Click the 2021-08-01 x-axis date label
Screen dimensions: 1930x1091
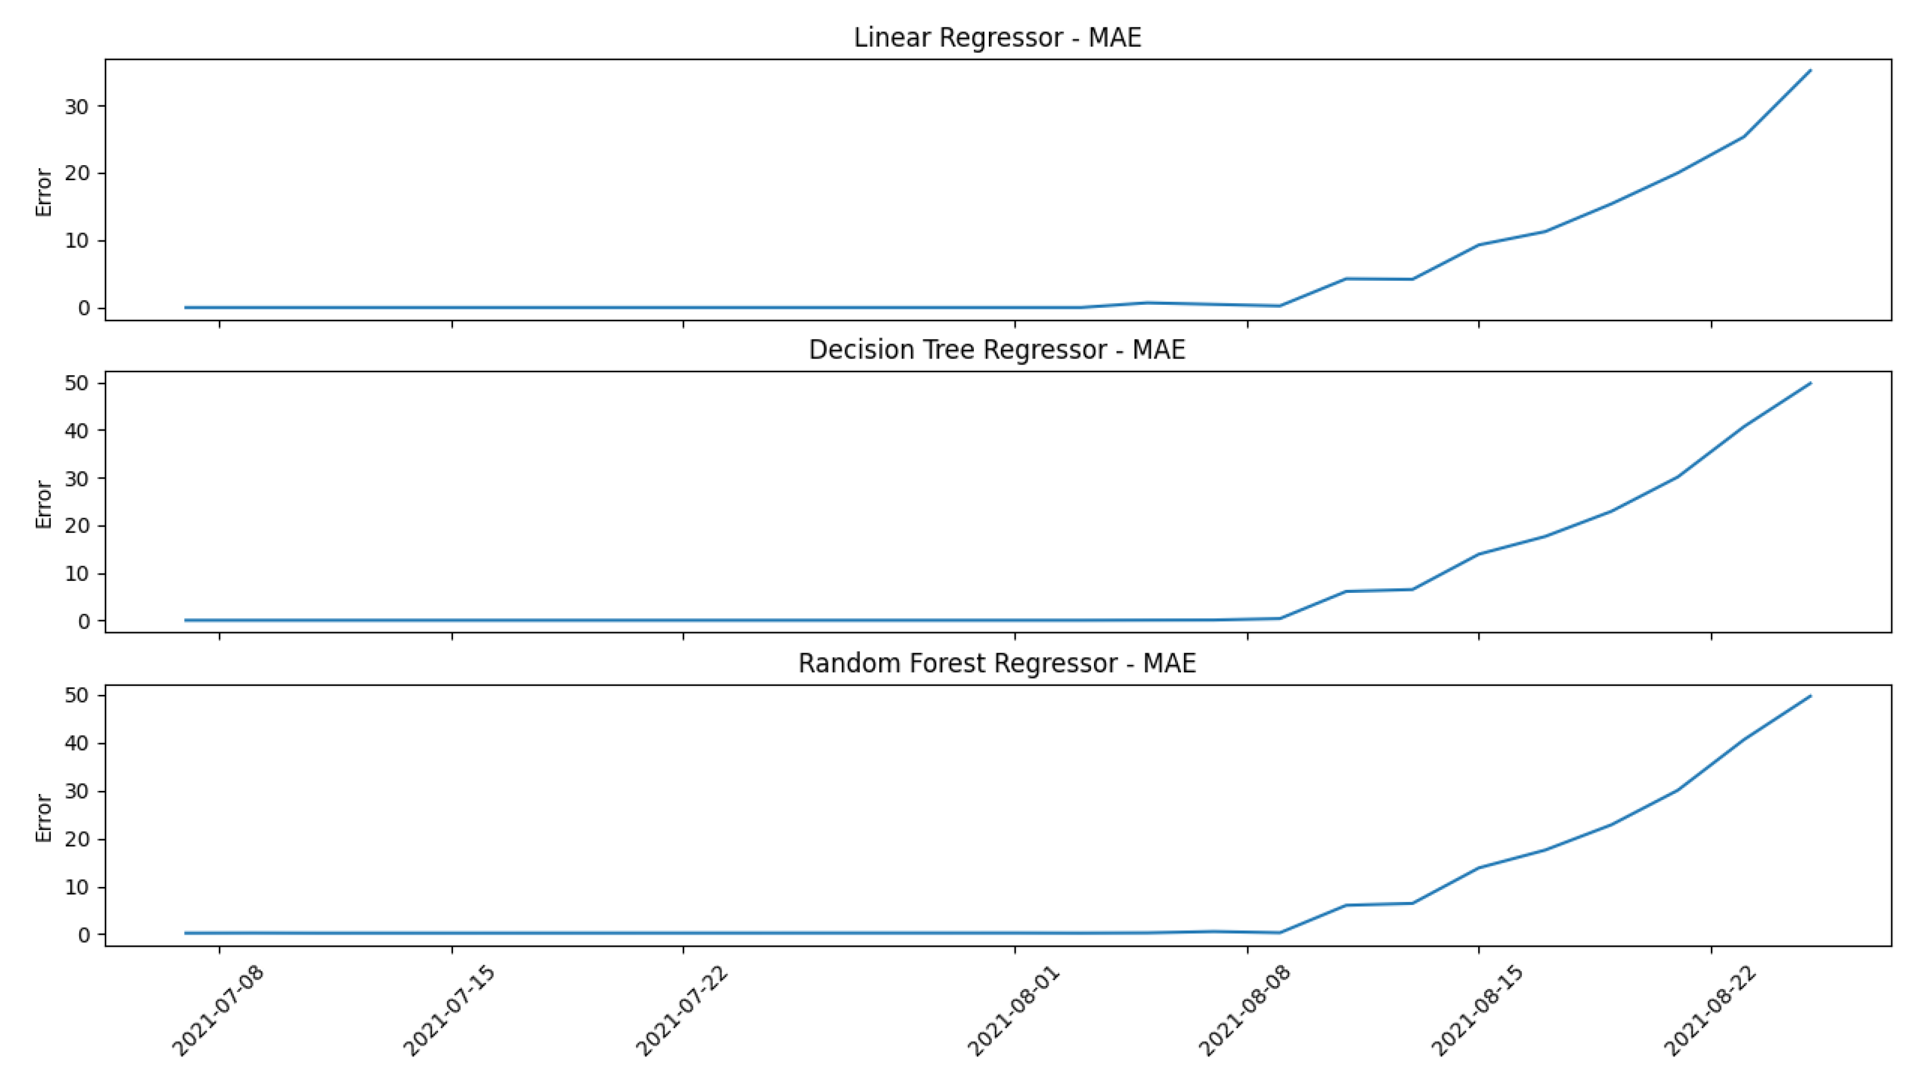1014,1011
